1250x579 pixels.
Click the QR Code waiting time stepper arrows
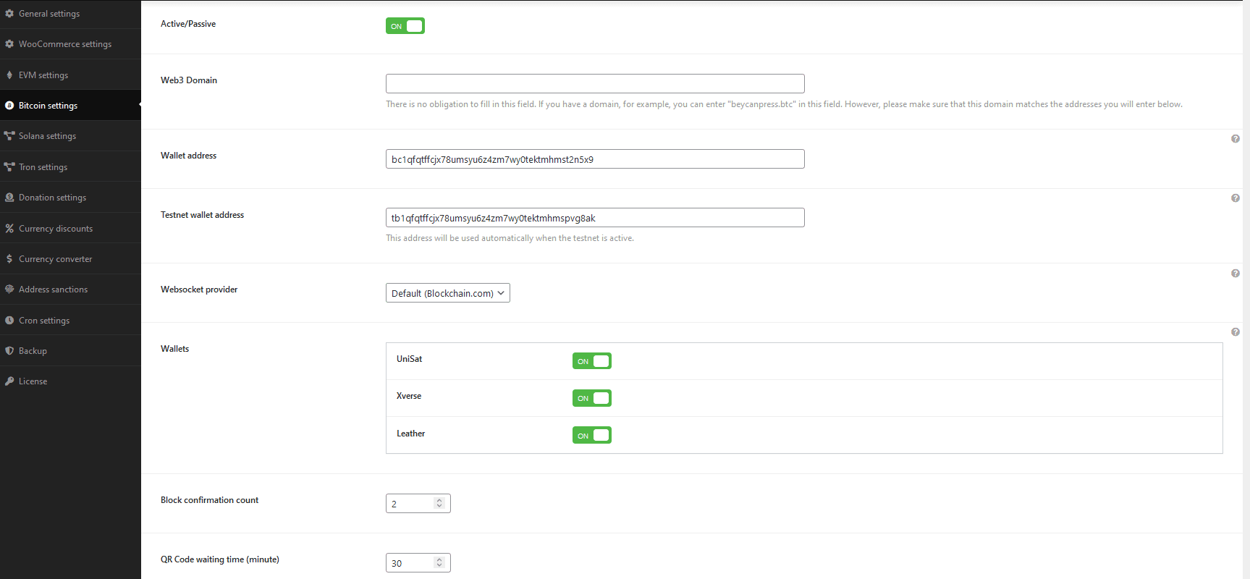click(439, 563)
